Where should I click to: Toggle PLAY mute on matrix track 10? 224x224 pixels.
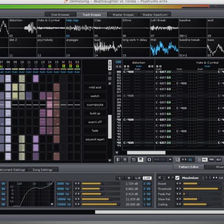click(x=22, y=72)
